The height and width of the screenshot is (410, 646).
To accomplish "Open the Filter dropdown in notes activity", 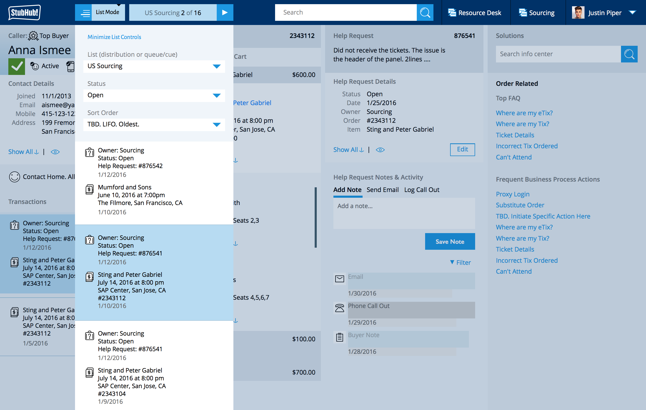I will click(460, 262).
